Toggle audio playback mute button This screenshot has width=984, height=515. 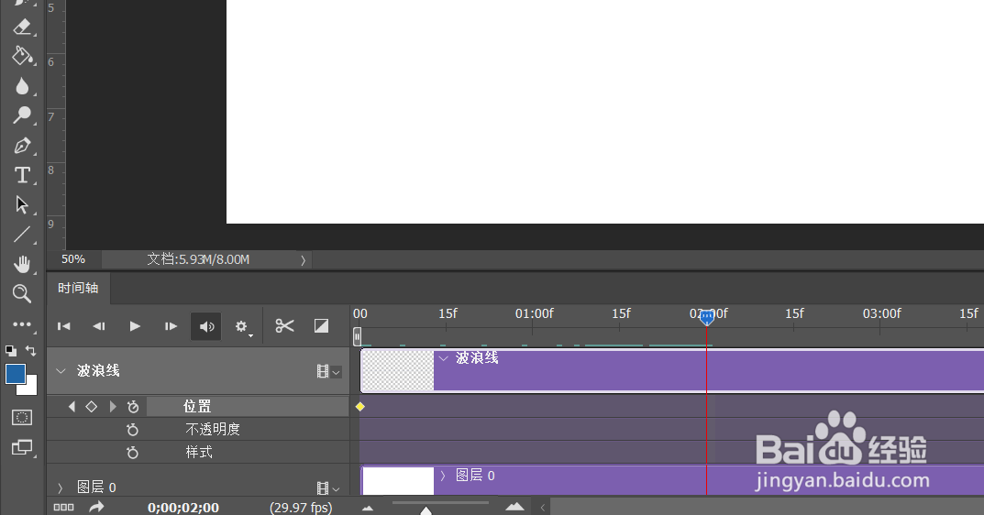pyautogui.click(x=205, y=326)
